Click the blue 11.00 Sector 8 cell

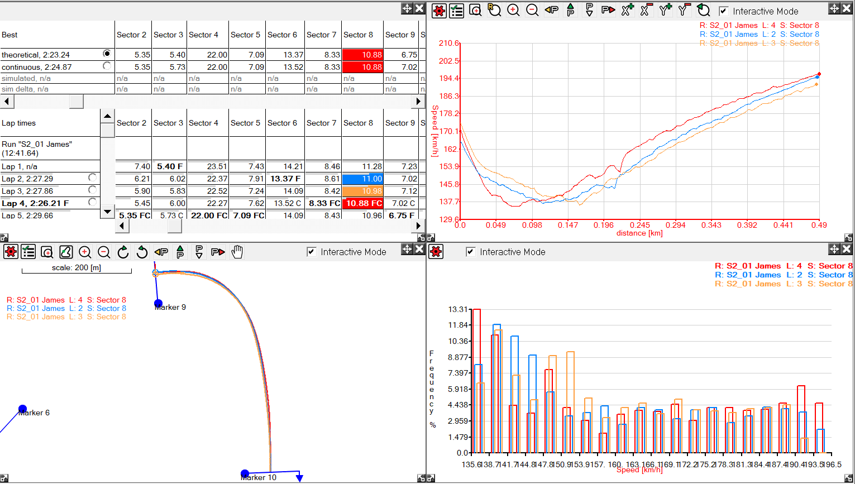click(x=362, y=179)
